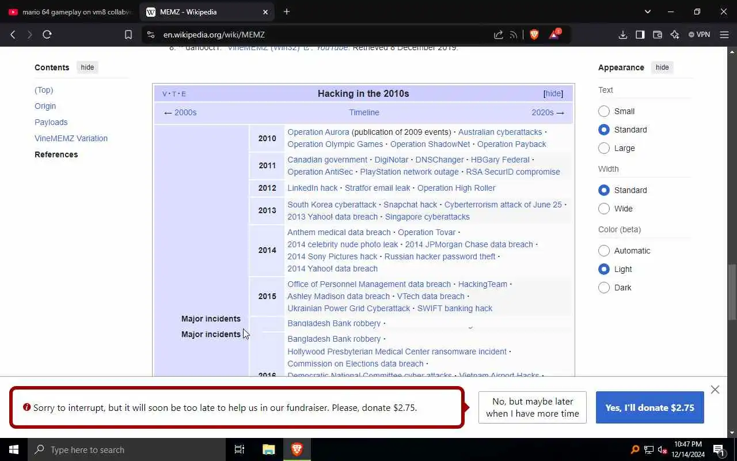Go back with browser back arrow
The height and width of the screenshot is (461, 737).
coord(13,35)
